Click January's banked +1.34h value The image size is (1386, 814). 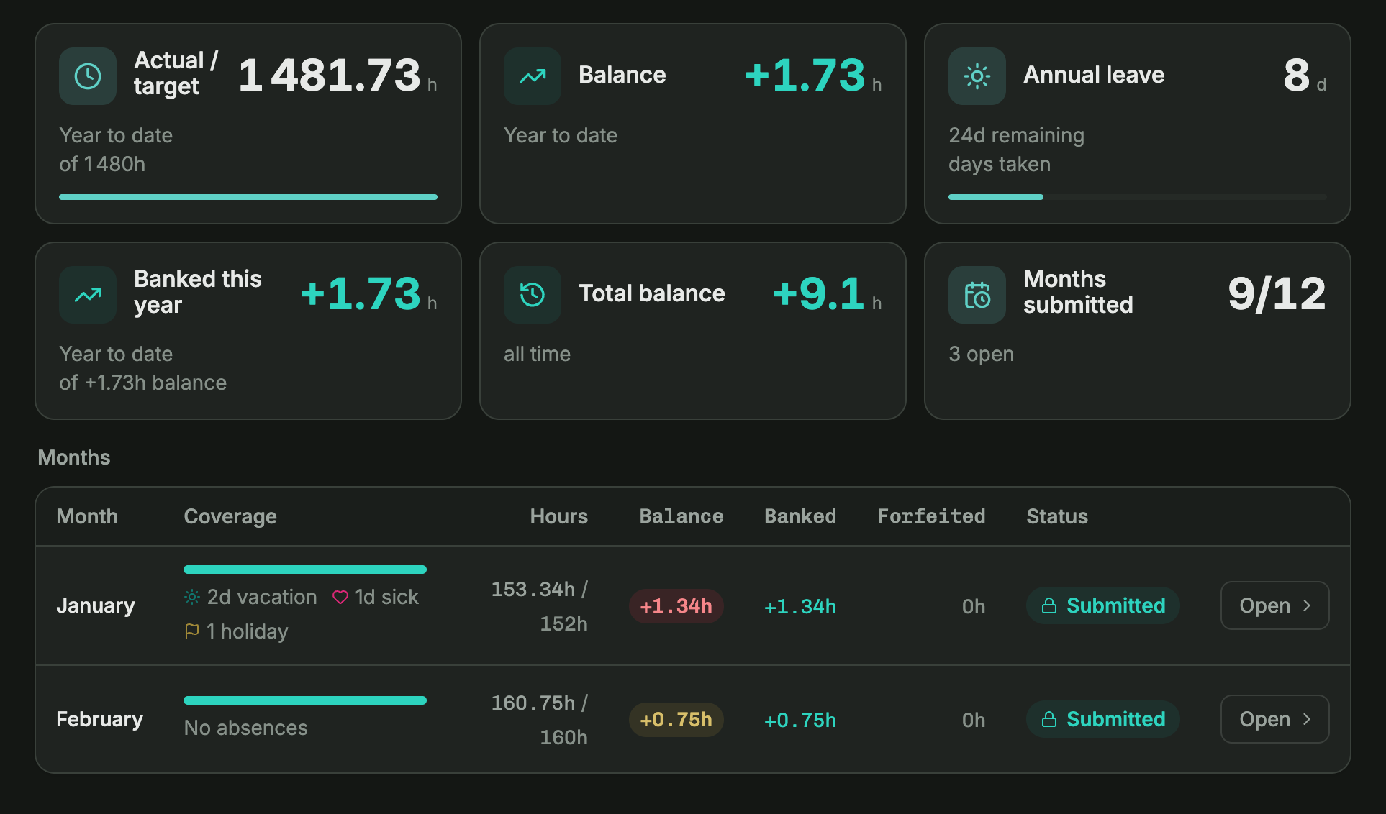tap(800, 606)
